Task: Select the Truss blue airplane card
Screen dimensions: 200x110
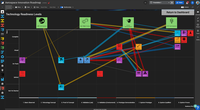Action: pos(87,60)
